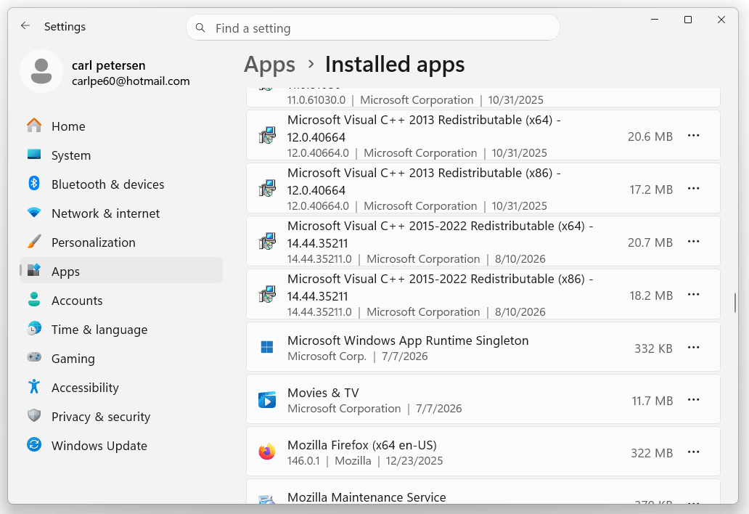Select Accounts in sidebar
The height and width of the screenshot is (514, 749).
[121, 301]
